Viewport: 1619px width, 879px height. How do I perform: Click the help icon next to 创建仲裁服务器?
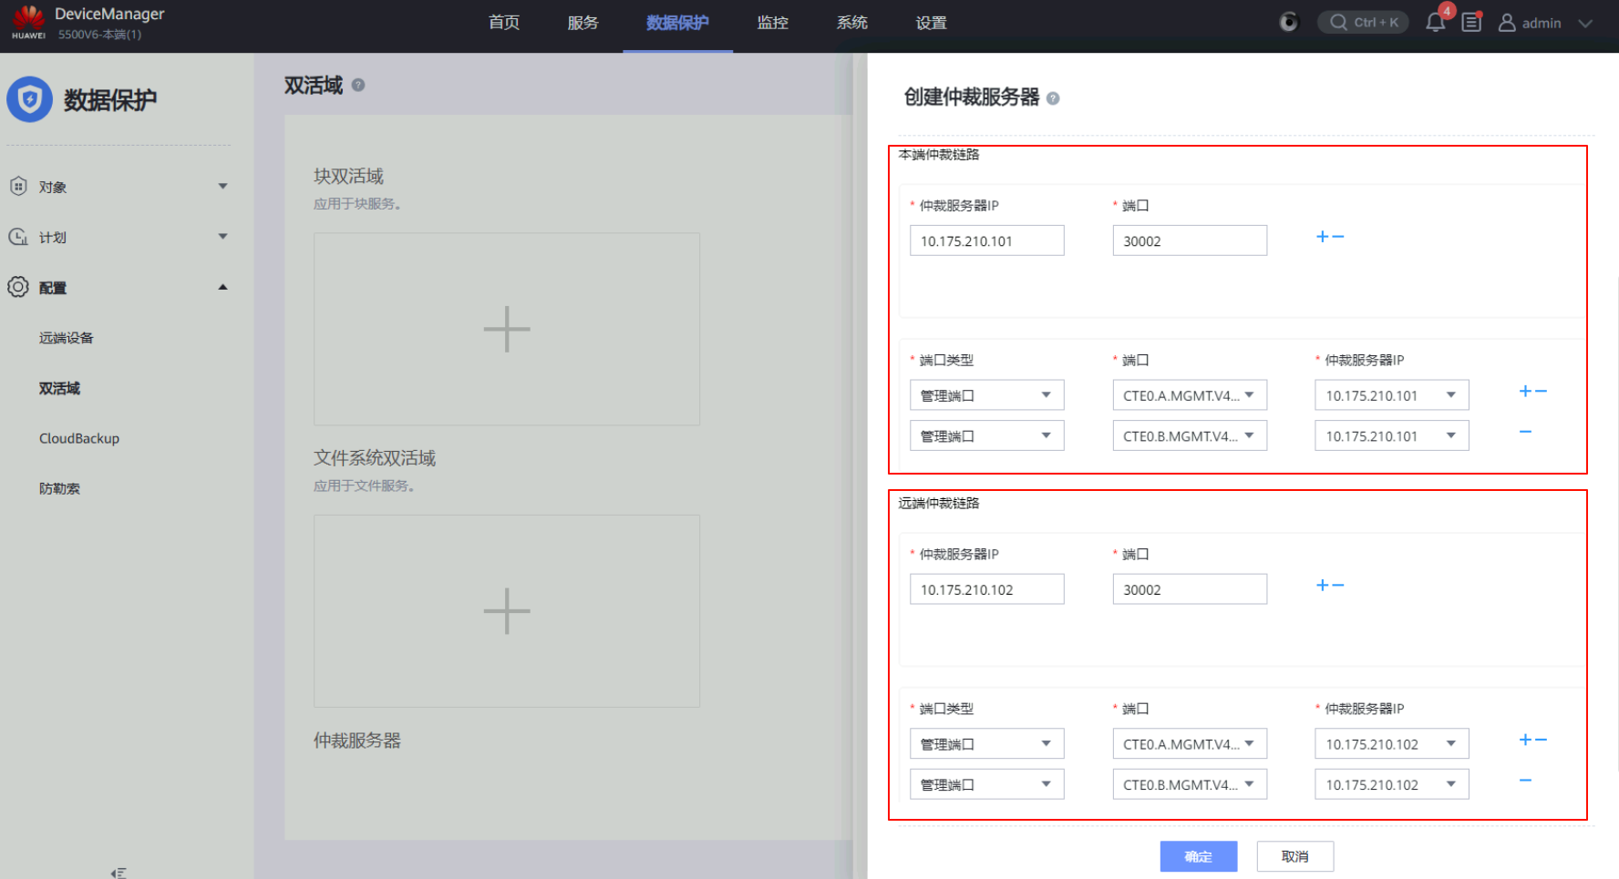coord(1053,98)
